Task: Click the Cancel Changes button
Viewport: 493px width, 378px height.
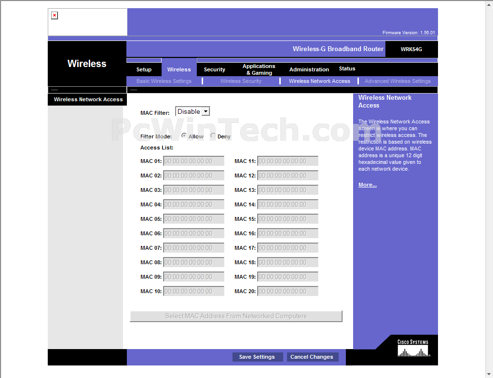Action: click(x=312, y=357)
